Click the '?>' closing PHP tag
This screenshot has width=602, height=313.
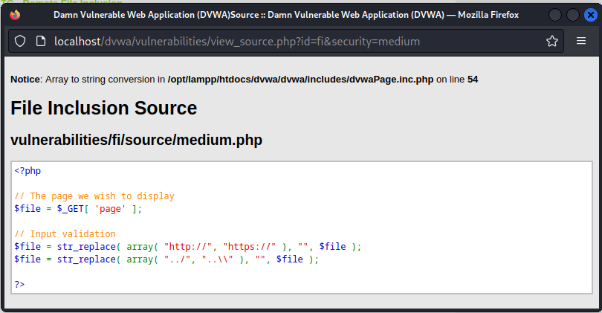(19, 285)
